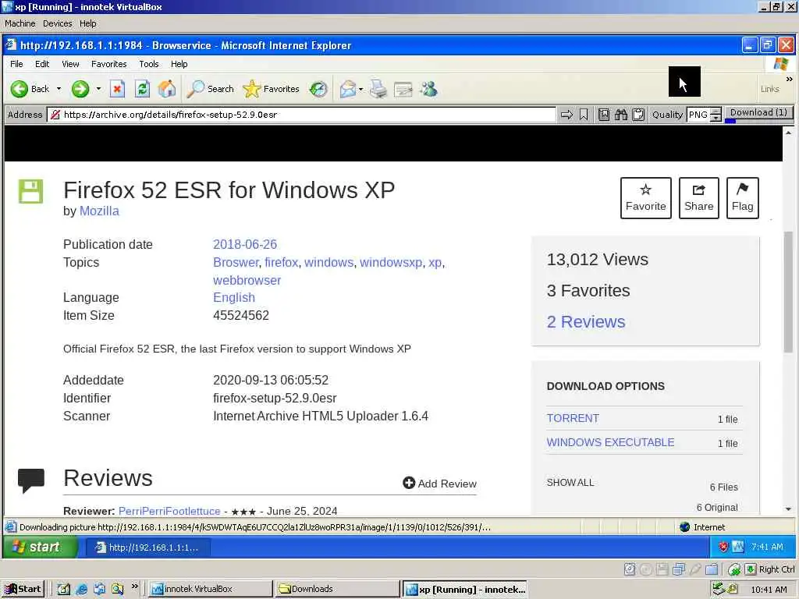Screen dimensions: 799x599
Task: Open the History toolbar icon
Action: coord(318,89)
